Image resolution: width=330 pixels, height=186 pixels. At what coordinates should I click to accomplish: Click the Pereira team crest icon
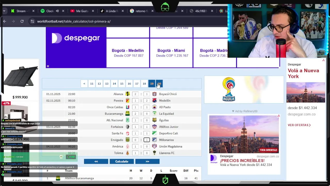[x=128, y=100]
